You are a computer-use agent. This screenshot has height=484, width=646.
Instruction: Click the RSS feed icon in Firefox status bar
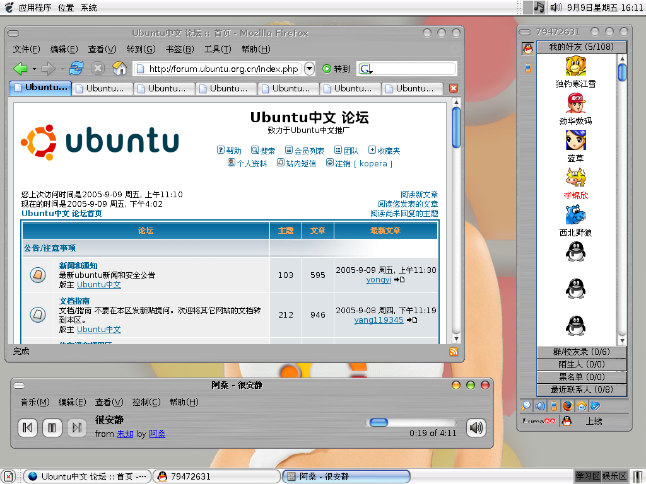coord(453,352)
